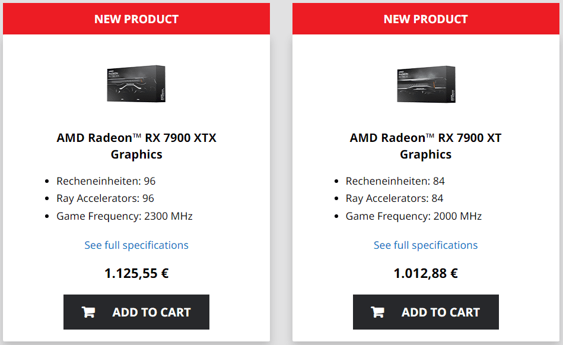See full specifications for RX 7900 XTX
The image size is (563, 345).
(136, 245)
